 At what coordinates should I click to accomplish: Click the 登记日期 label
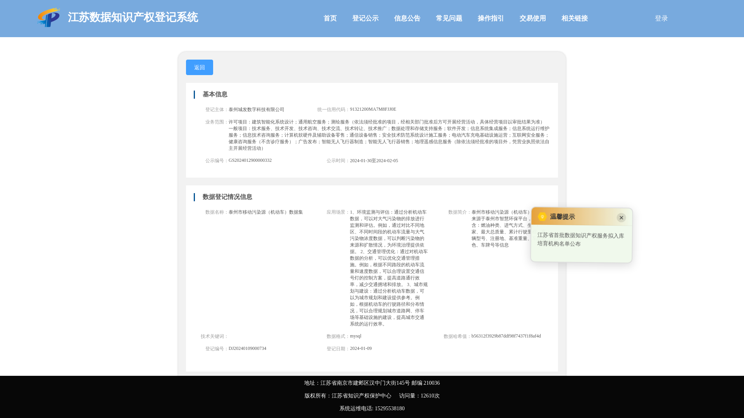click(x=338, y=349)
